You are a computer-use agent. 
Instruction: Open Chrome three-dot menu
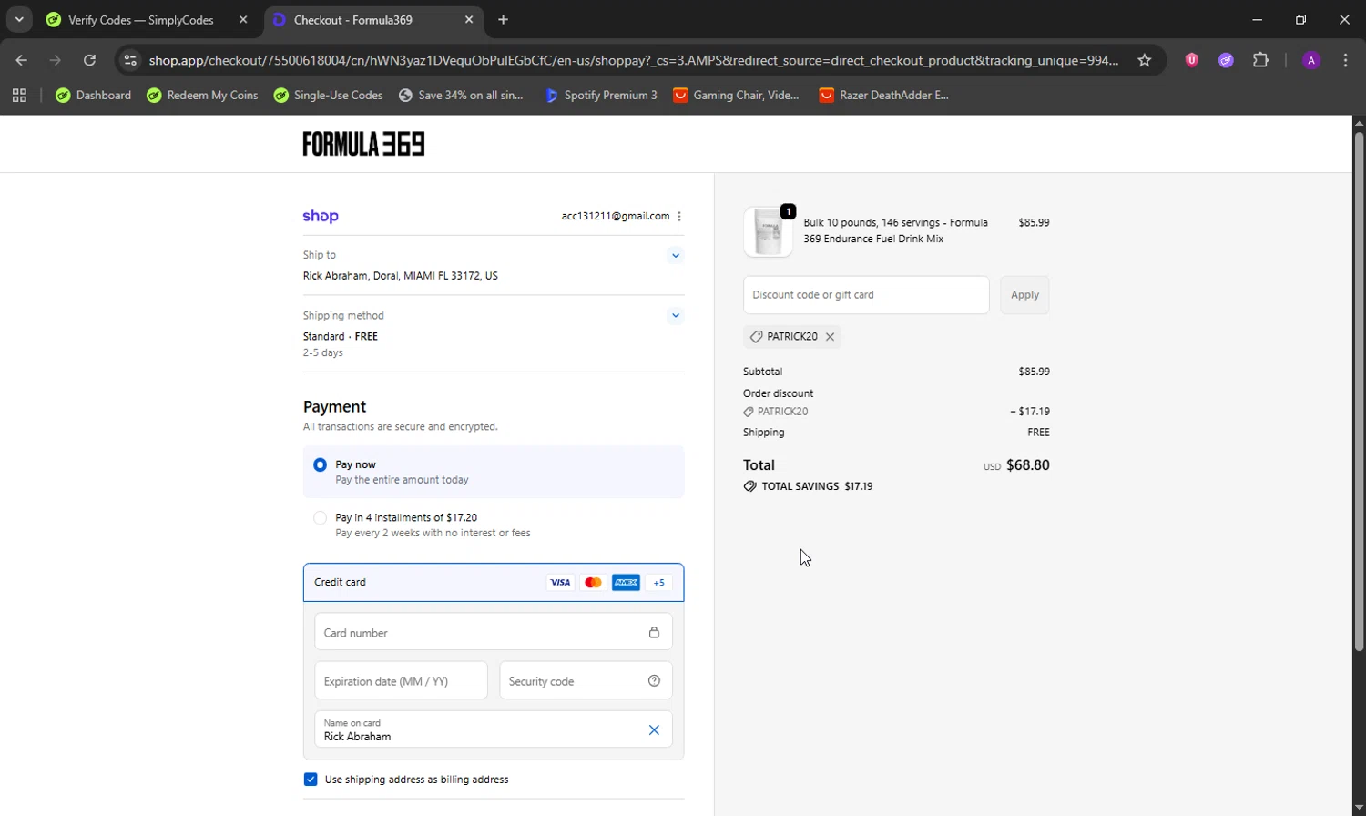pos(1345,60)
